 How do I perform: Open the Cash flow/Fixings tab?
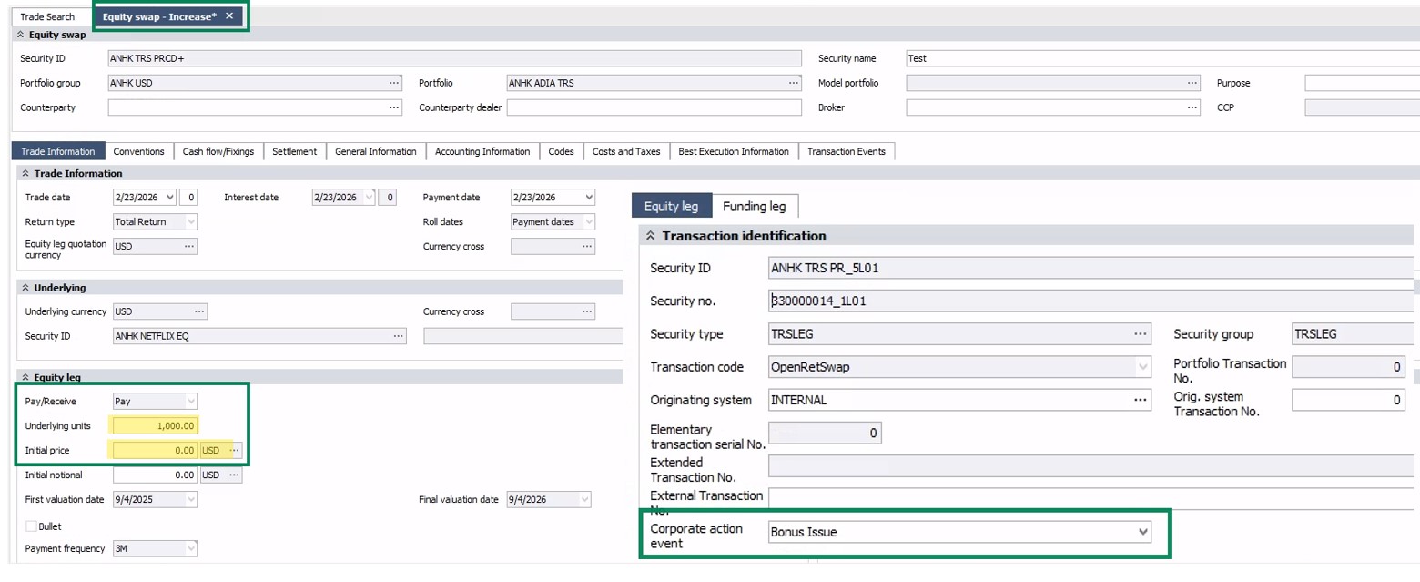(x=218, y=151)
